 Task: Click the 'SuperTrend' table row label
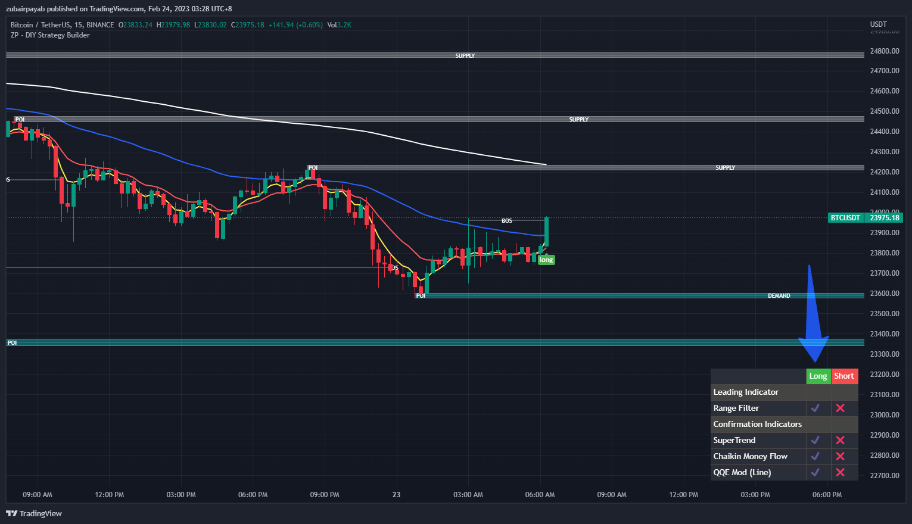[734, 440]
